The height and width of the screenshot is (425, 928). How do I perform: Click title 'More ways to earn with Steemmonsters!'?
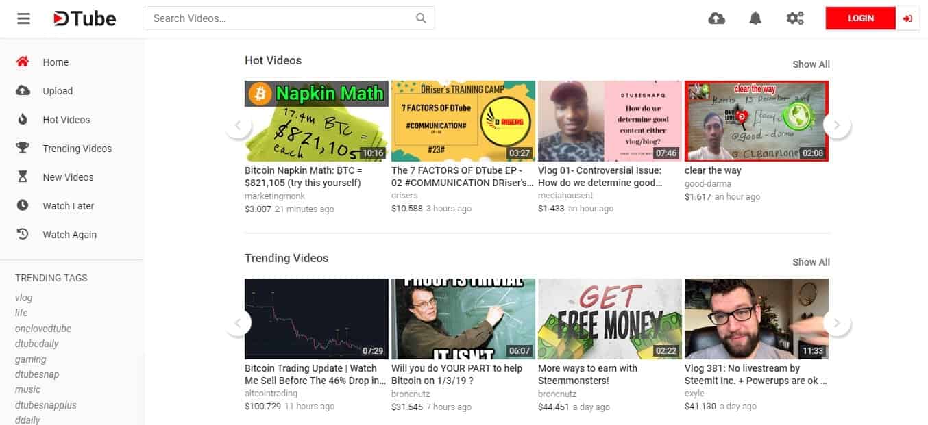click(587, 374)
